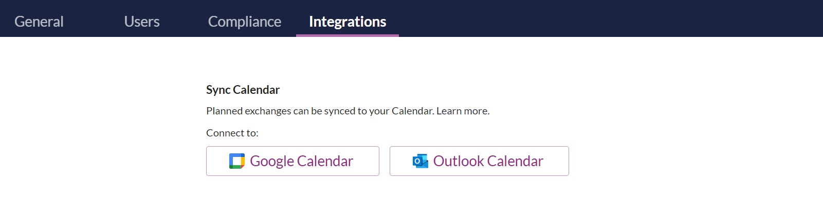
Task: Go to the Compliance tab
Action: pyautogui.click(x=245, y=22)
